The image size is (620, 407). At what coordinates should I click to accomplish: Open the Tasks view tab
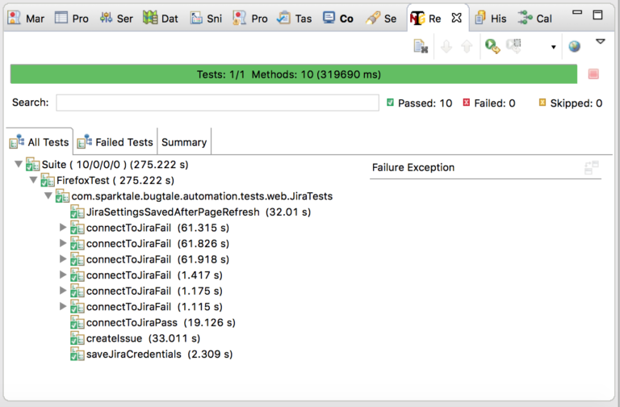pyautogui.click(x=294, y=19)
